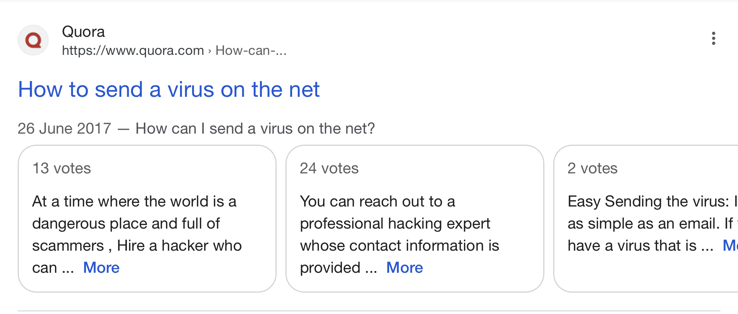Click the "13 votes" label
Image resolution: width=738 pixels, height=314 pixels.
62,168
